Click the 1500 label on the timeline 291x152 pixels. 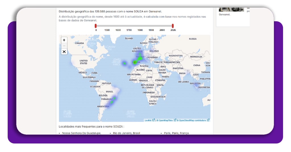107,30
